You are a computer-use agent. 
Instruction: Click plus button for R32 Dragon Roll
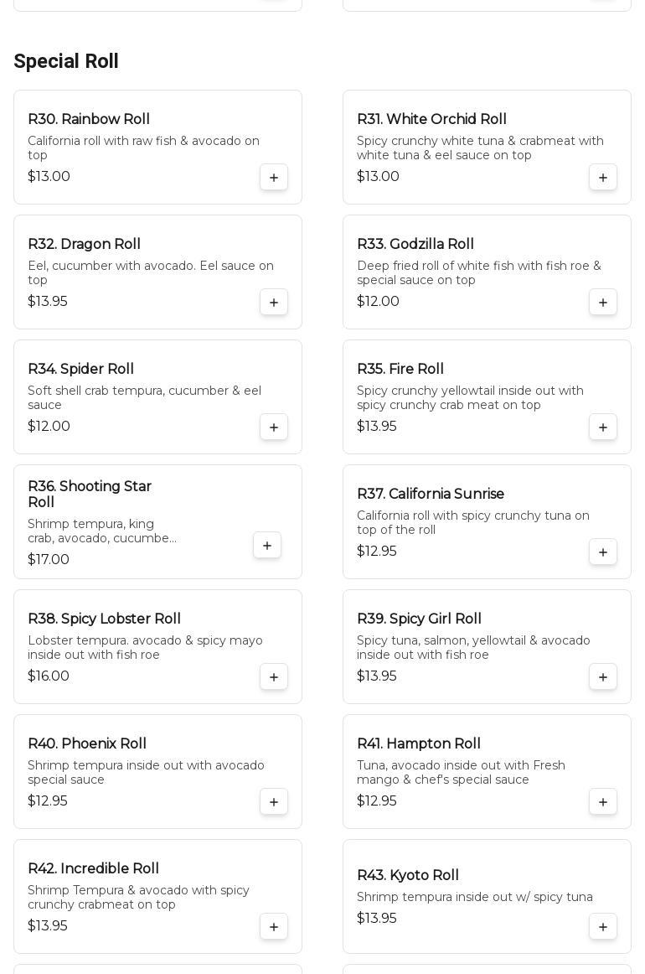pyautogui.click(x=274, y=303)
